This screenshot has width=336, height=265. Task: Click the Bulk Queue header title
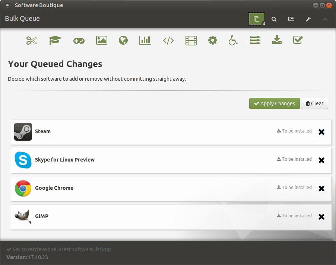click(x=22, y=19)
